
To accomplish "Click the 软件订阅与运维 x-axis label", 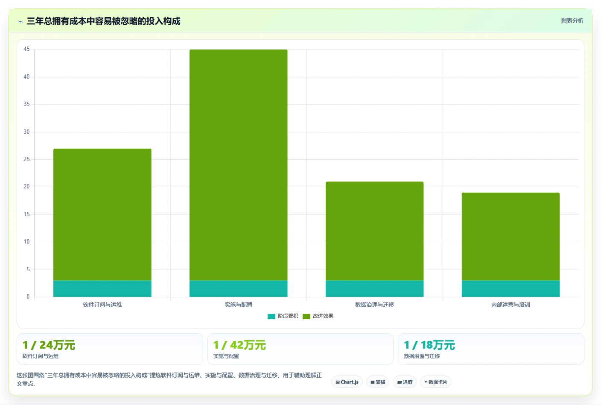I will coord(102,305).
